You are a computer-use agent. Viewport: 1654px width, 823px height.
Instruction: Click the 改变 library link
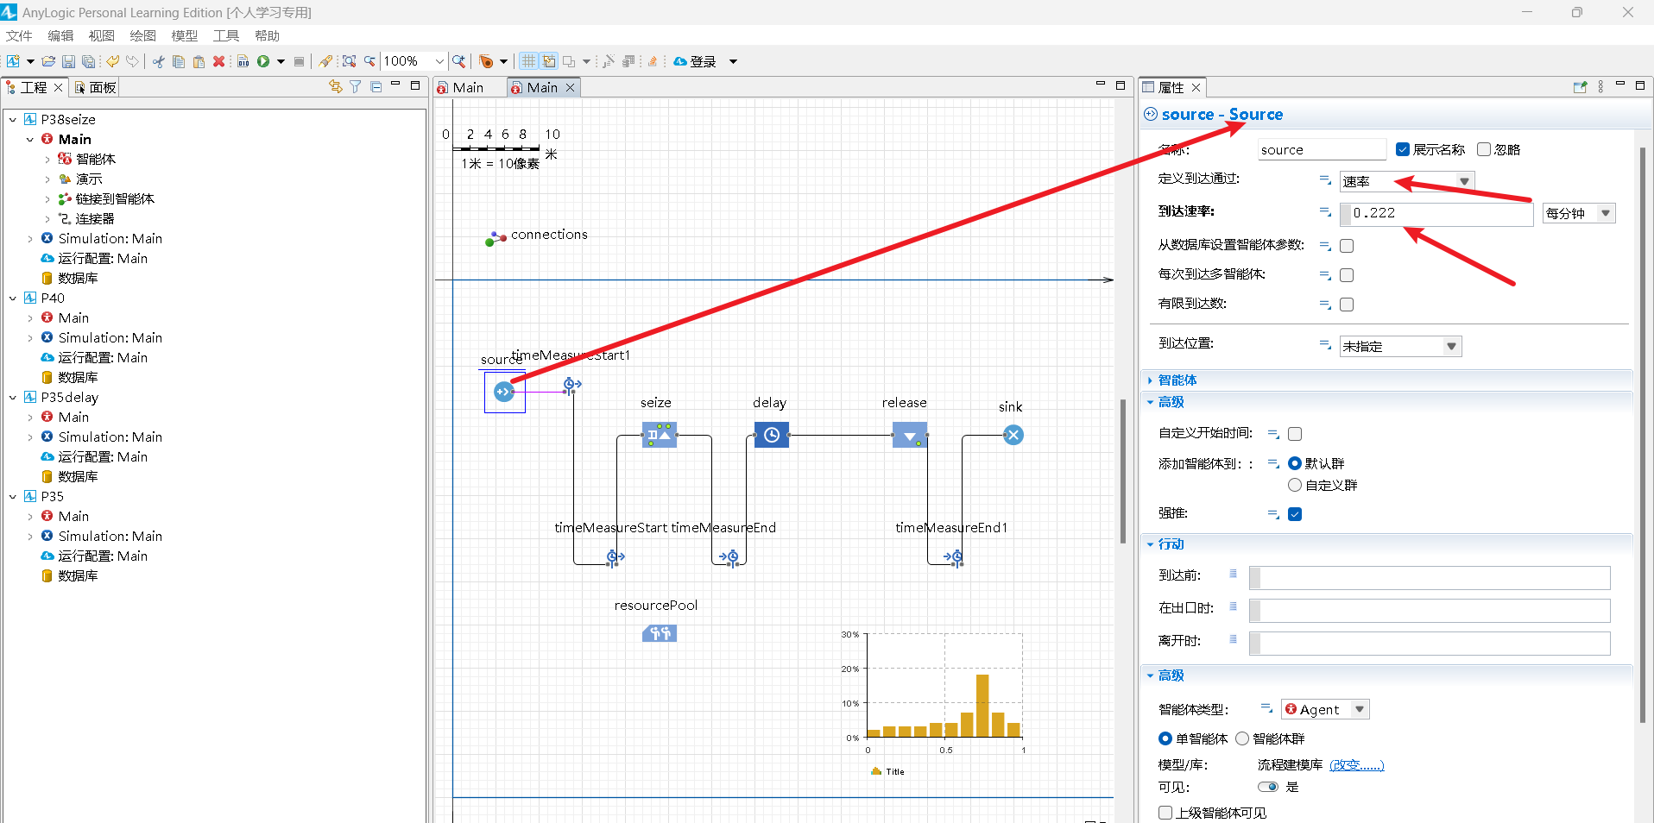coord(1356,764)
